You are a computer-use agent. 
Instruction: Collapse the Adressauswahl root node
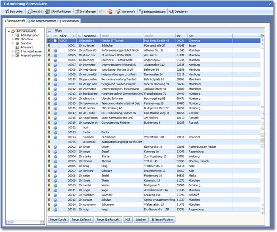[x=8, y=31]
